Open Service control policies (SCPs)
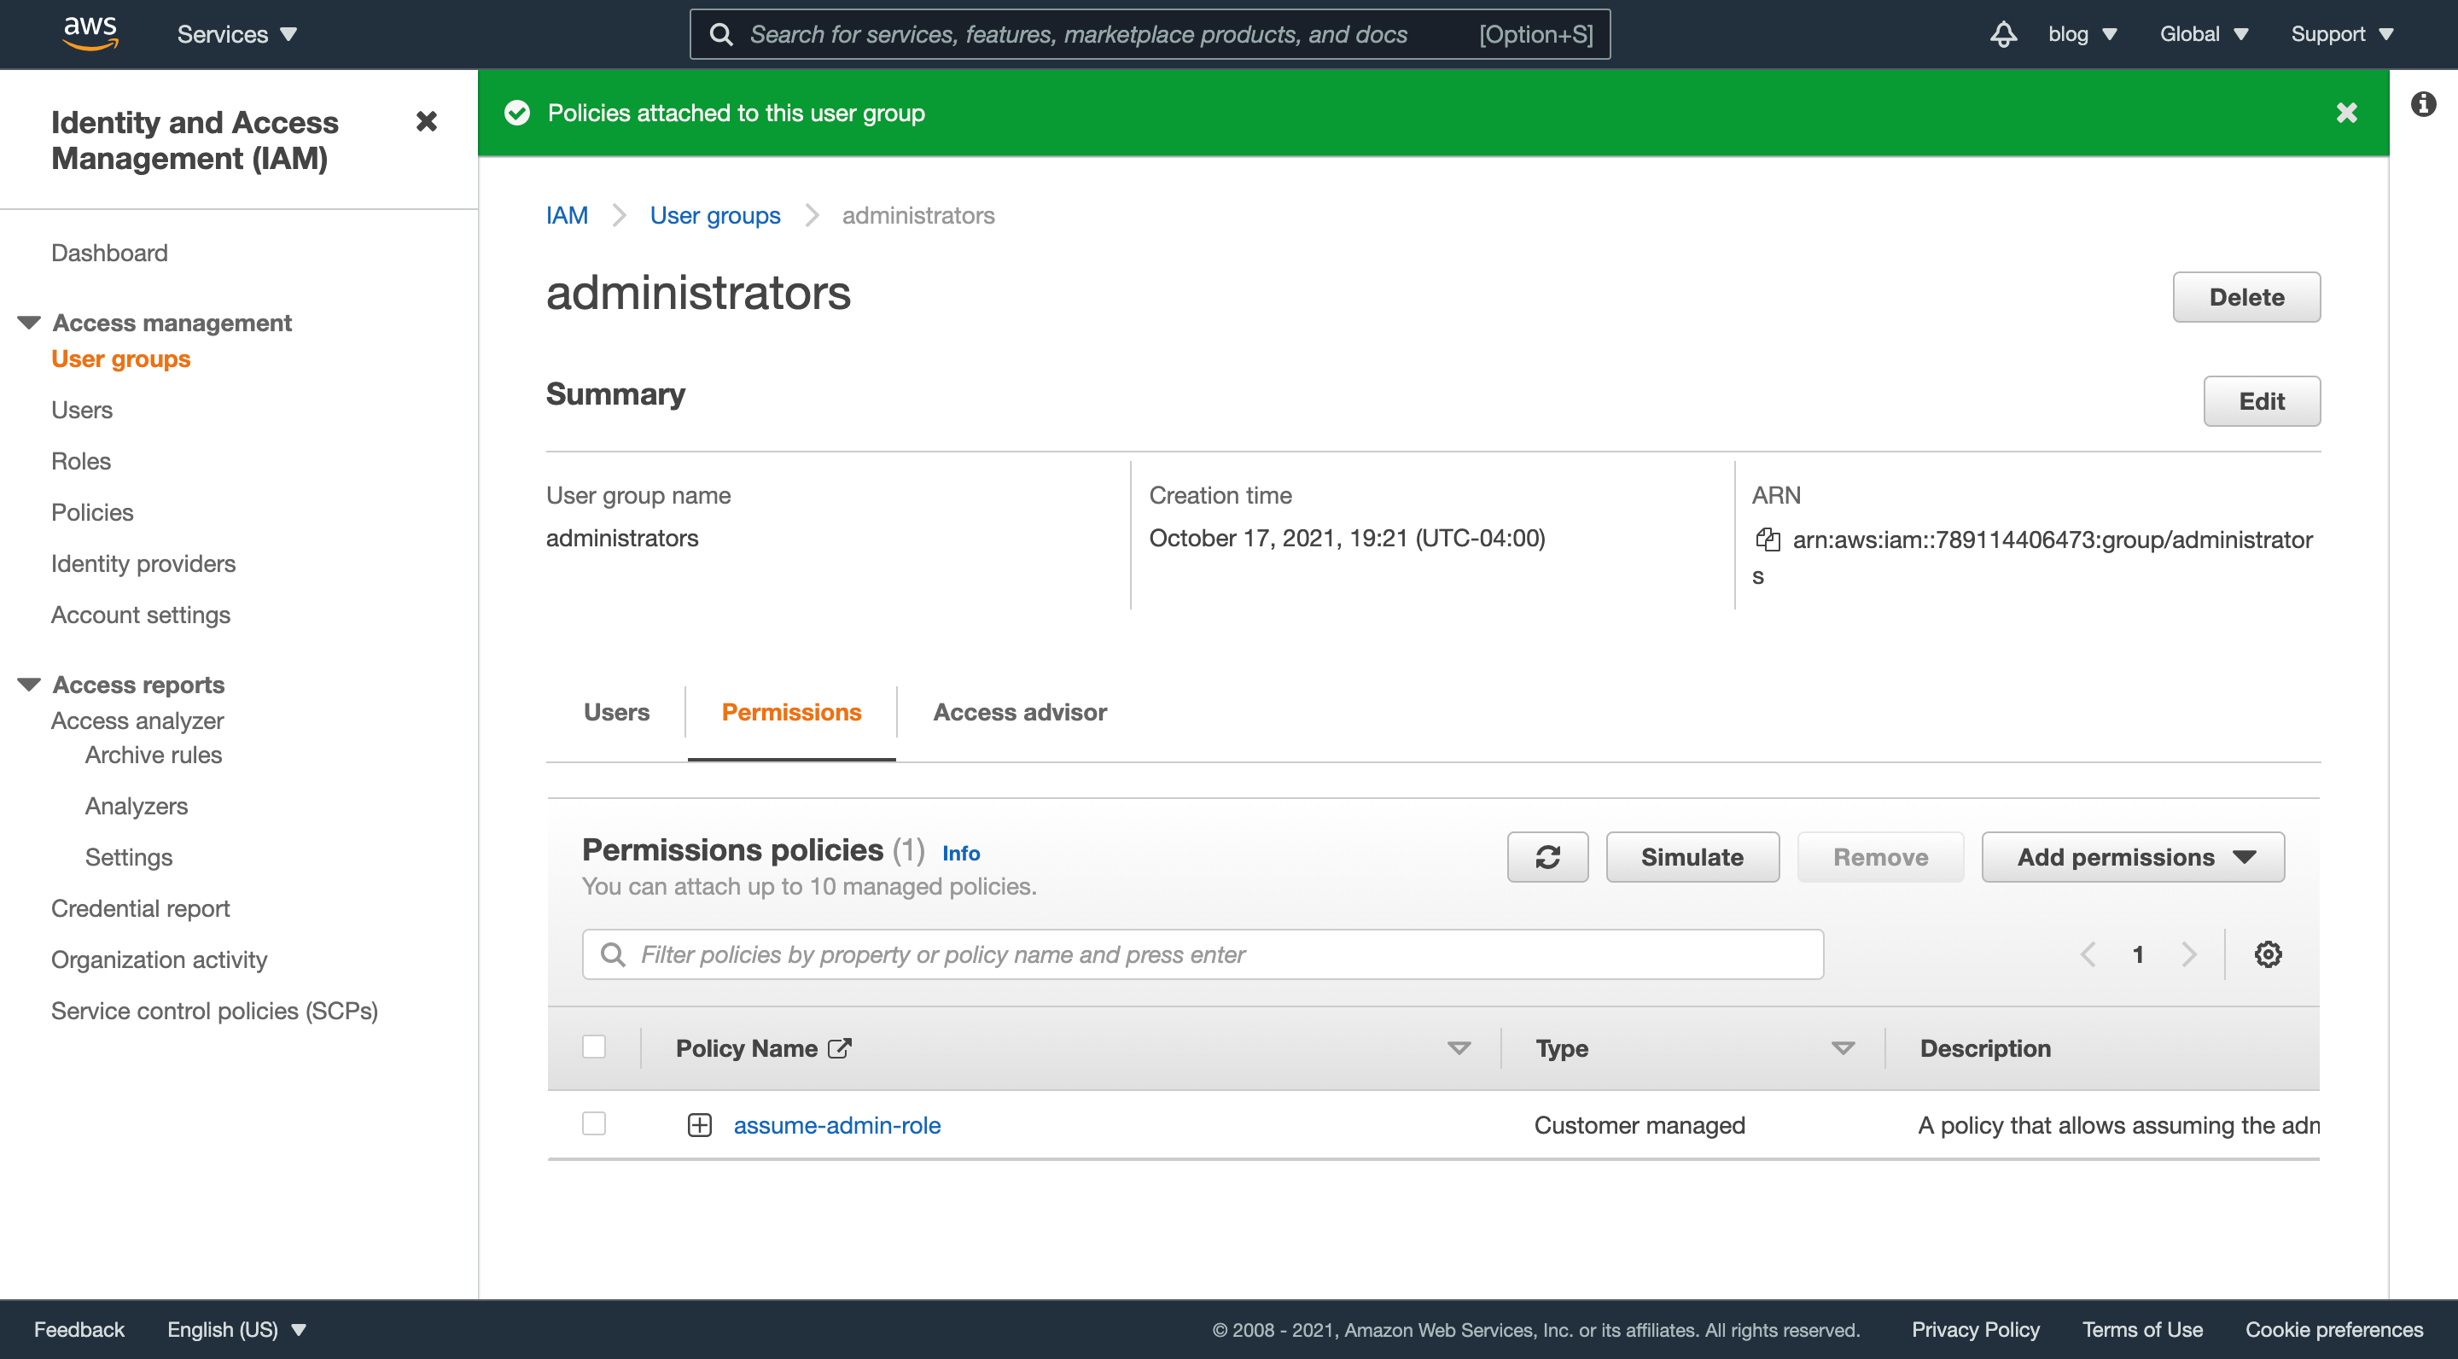 coord(215,1011)
